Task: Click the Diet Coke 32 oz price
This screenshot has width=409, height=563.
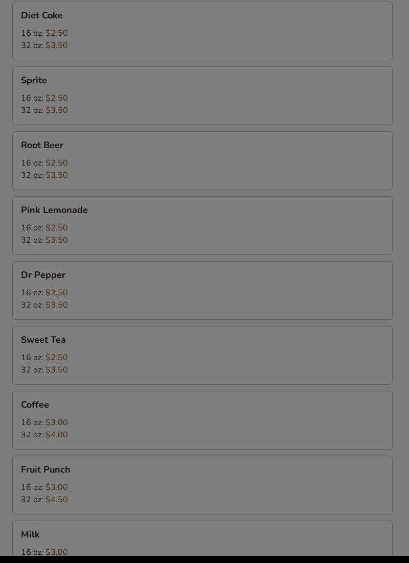Action: click(56, 45)
